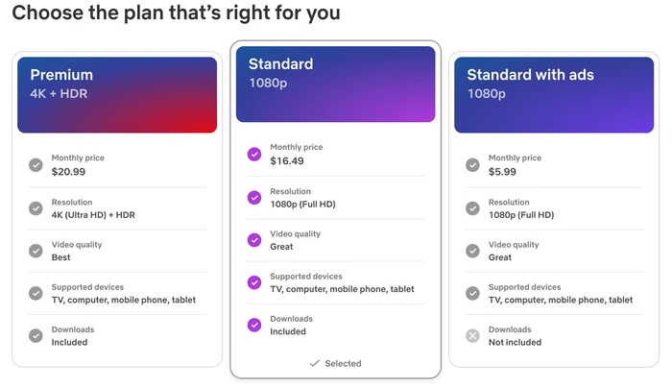Click the $16.49 Standard monthly price
Viewport: 672px width, 389px height.
coord(287,160)
